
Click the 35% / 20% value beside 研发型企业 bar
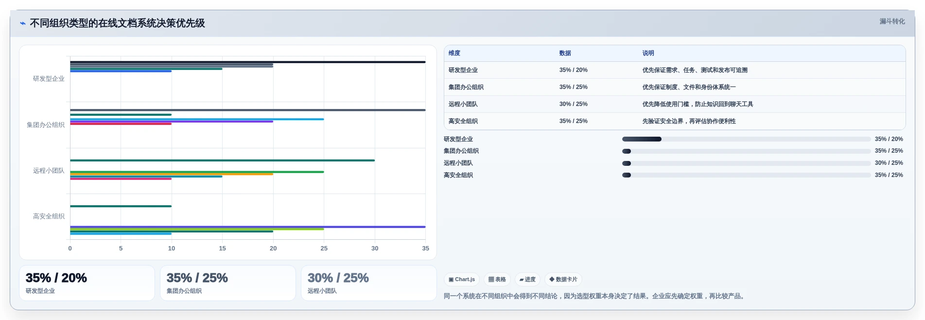[889, 139]
